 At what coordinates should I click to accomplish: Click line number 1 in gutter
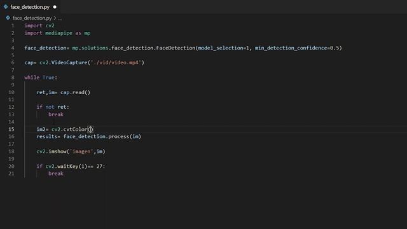click(x=13, y=25)
